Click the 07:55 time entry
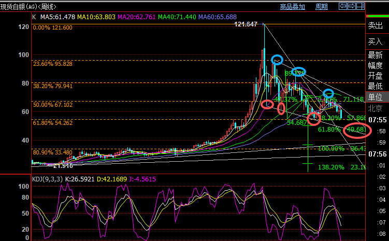Image resolution: width=389 pixels, height=241 pixels. coord(377,120)
